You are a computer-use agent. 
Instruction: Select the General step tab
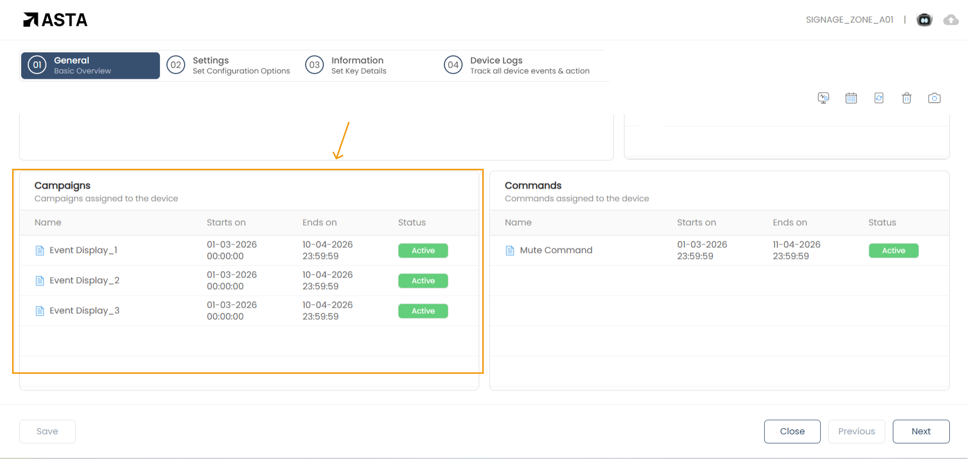pyautogui.click(x=90, y=65)
